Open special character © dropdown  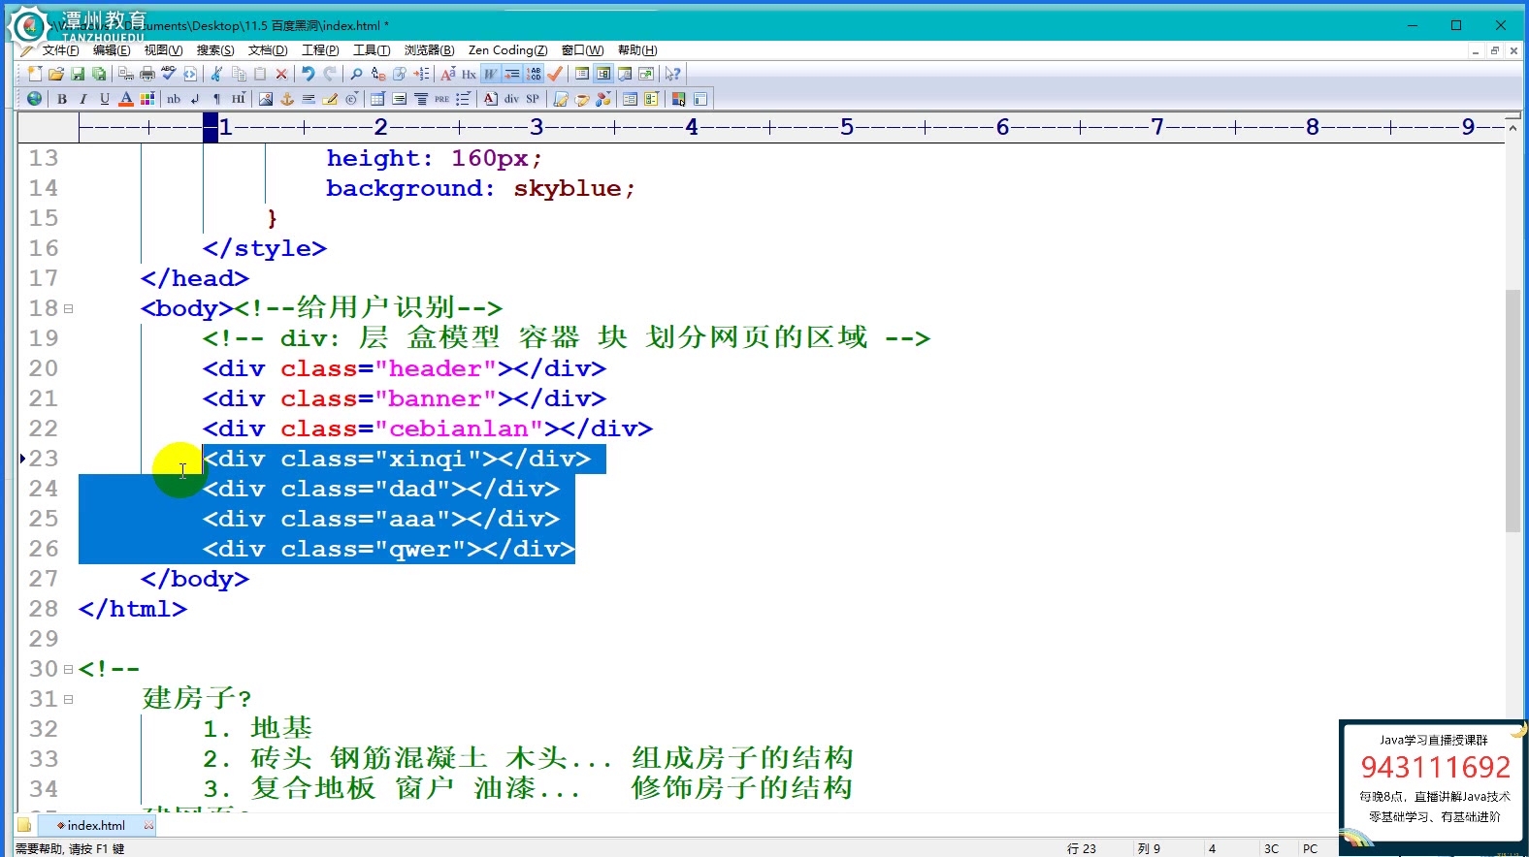click(x=351, y=99)
